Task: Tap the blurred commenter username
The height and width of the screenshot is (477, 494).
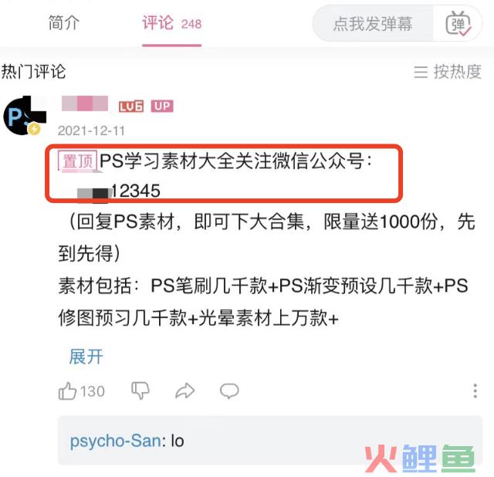Action: click(85, 103)
